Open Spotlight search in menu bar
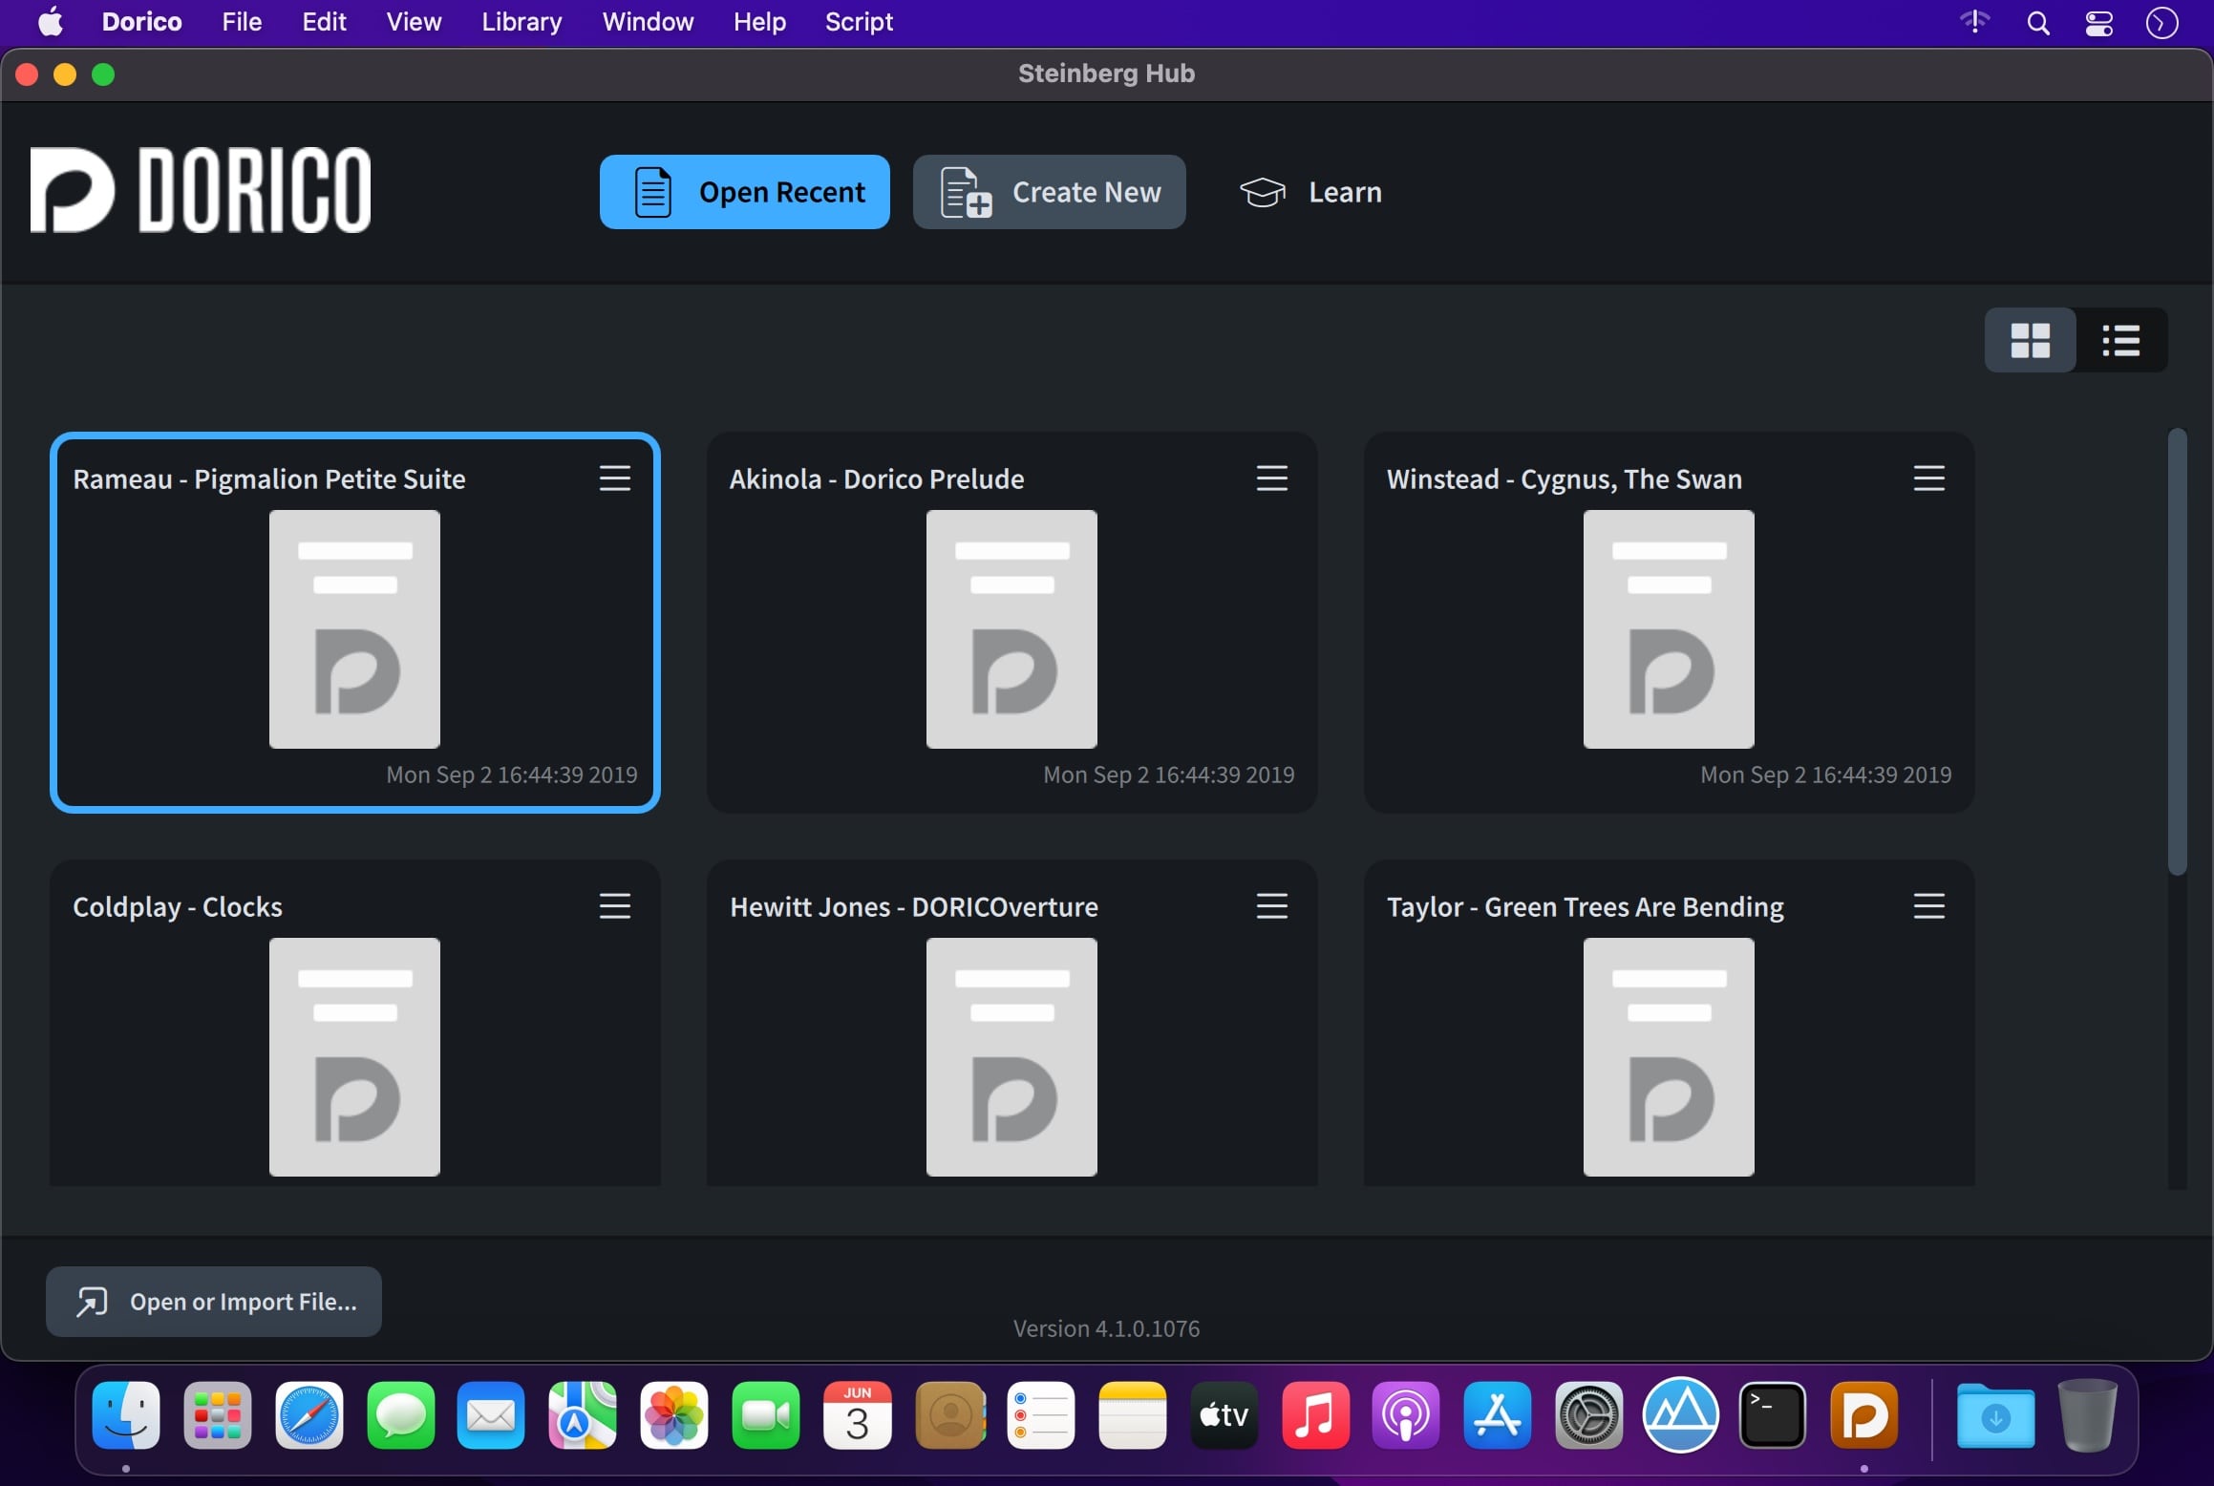Viewport: 2214px width, 1486px height. tap(2037, 23)
